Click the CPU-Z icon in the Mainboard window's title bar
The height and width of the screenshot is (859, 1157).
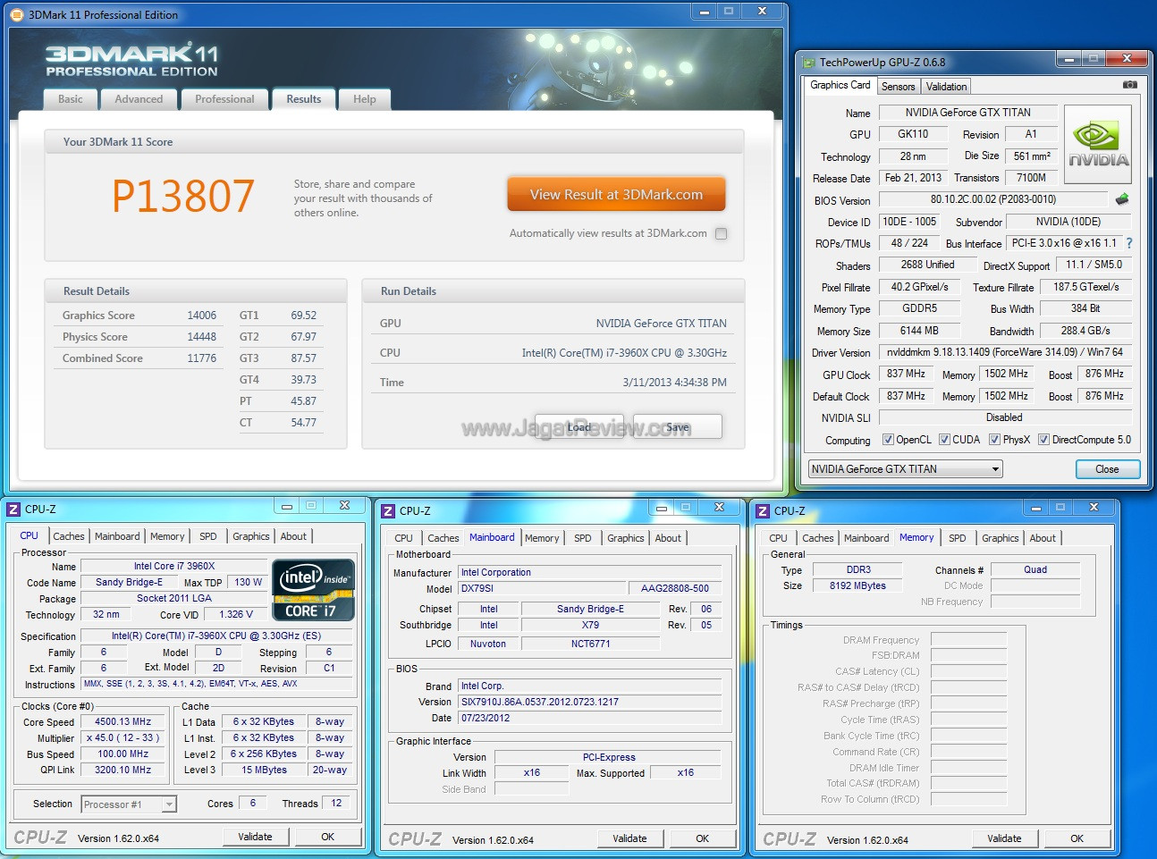coord(388,510)
